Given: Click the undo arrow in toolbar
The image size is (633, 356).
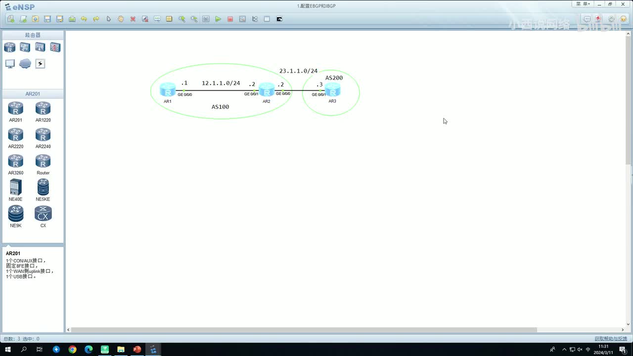Looking at the screenshot, I should pyautogui.click(x=84, y=19).
